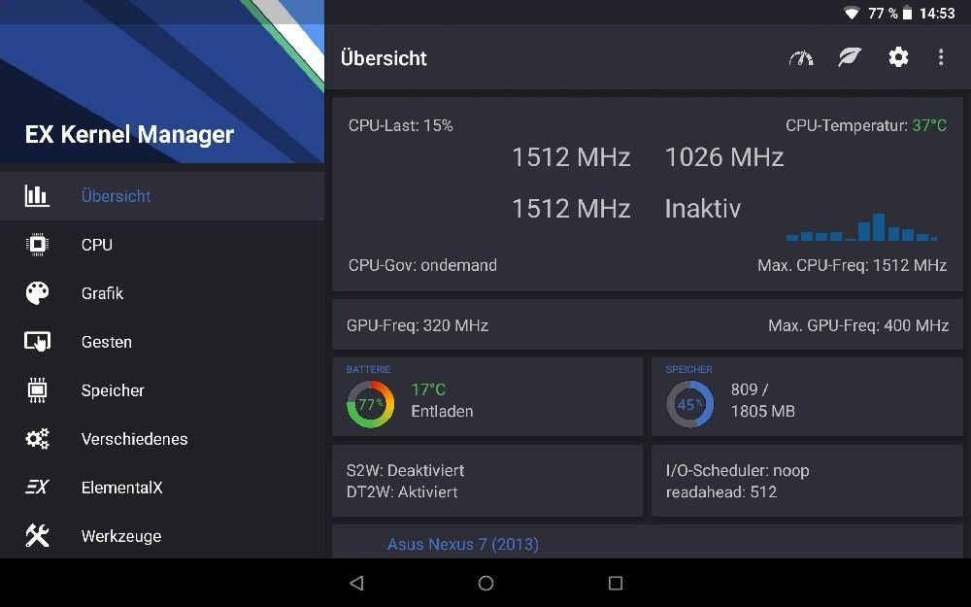
Task: Click the Speicher memory chip icon
Action: tap(37, 390)
